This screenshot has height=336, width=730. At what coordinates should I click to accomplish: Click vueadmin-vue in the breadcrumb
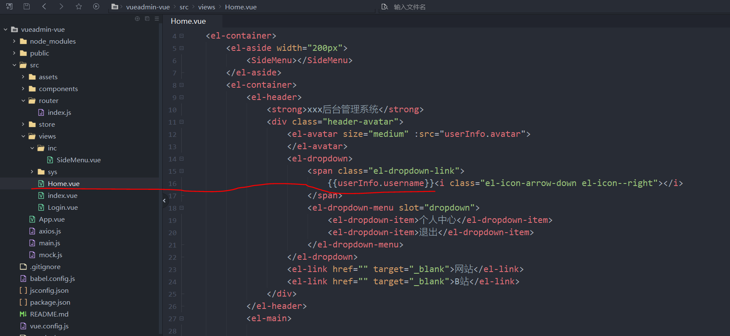pyautogui.click(x=148, y=7)
